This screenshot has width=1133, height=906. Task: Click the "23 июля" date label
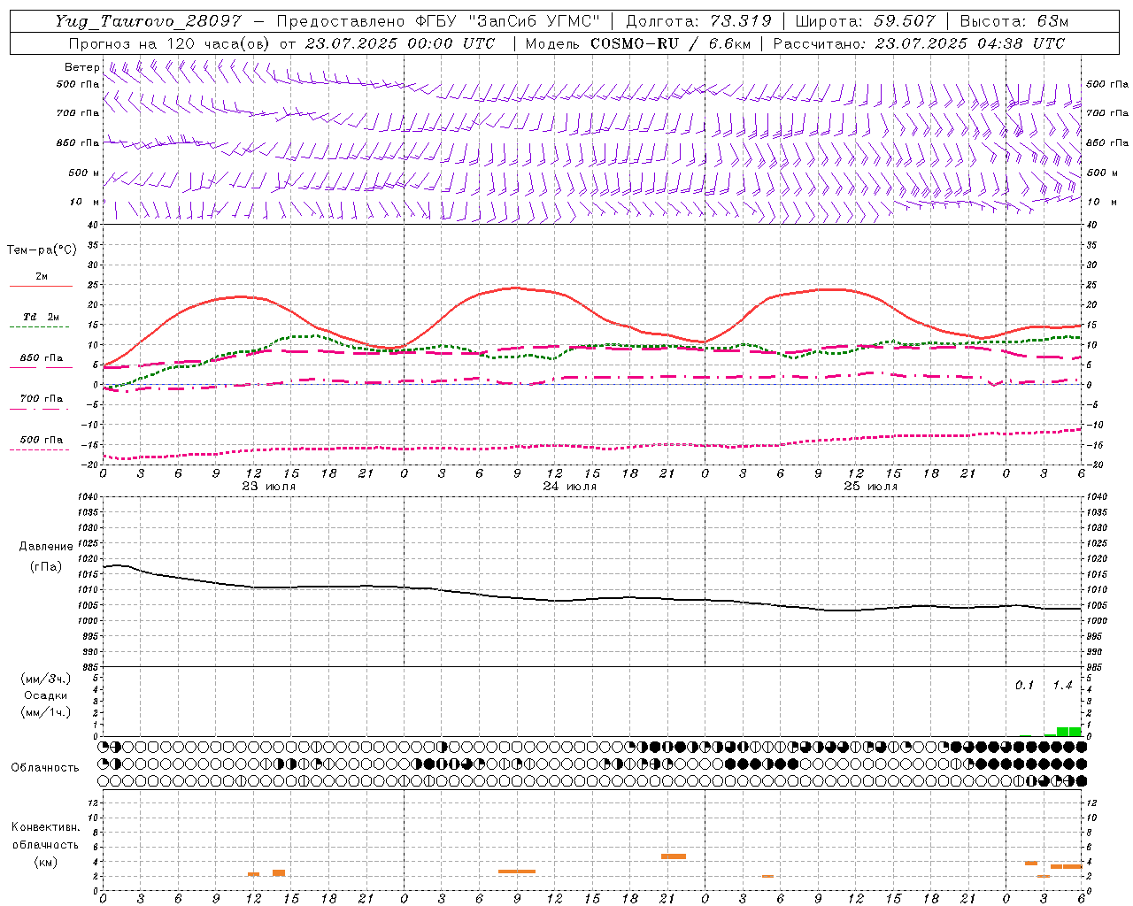(x=268, y=487)
